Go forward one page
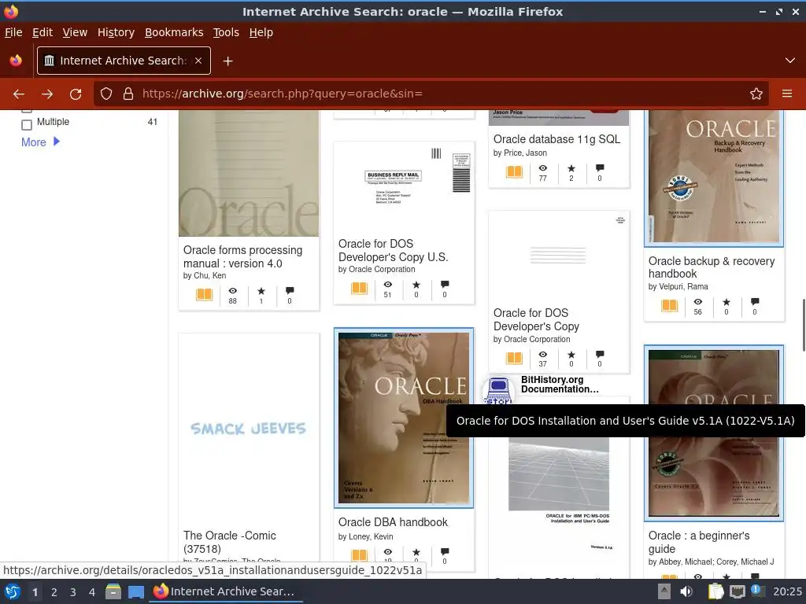The width and height of the screenshot is (806, 604). pyautogui.click(x=47, y=94)
